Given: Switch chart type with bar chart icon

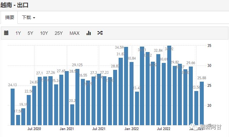Looking at the screenshot, I should pos(88,33).
